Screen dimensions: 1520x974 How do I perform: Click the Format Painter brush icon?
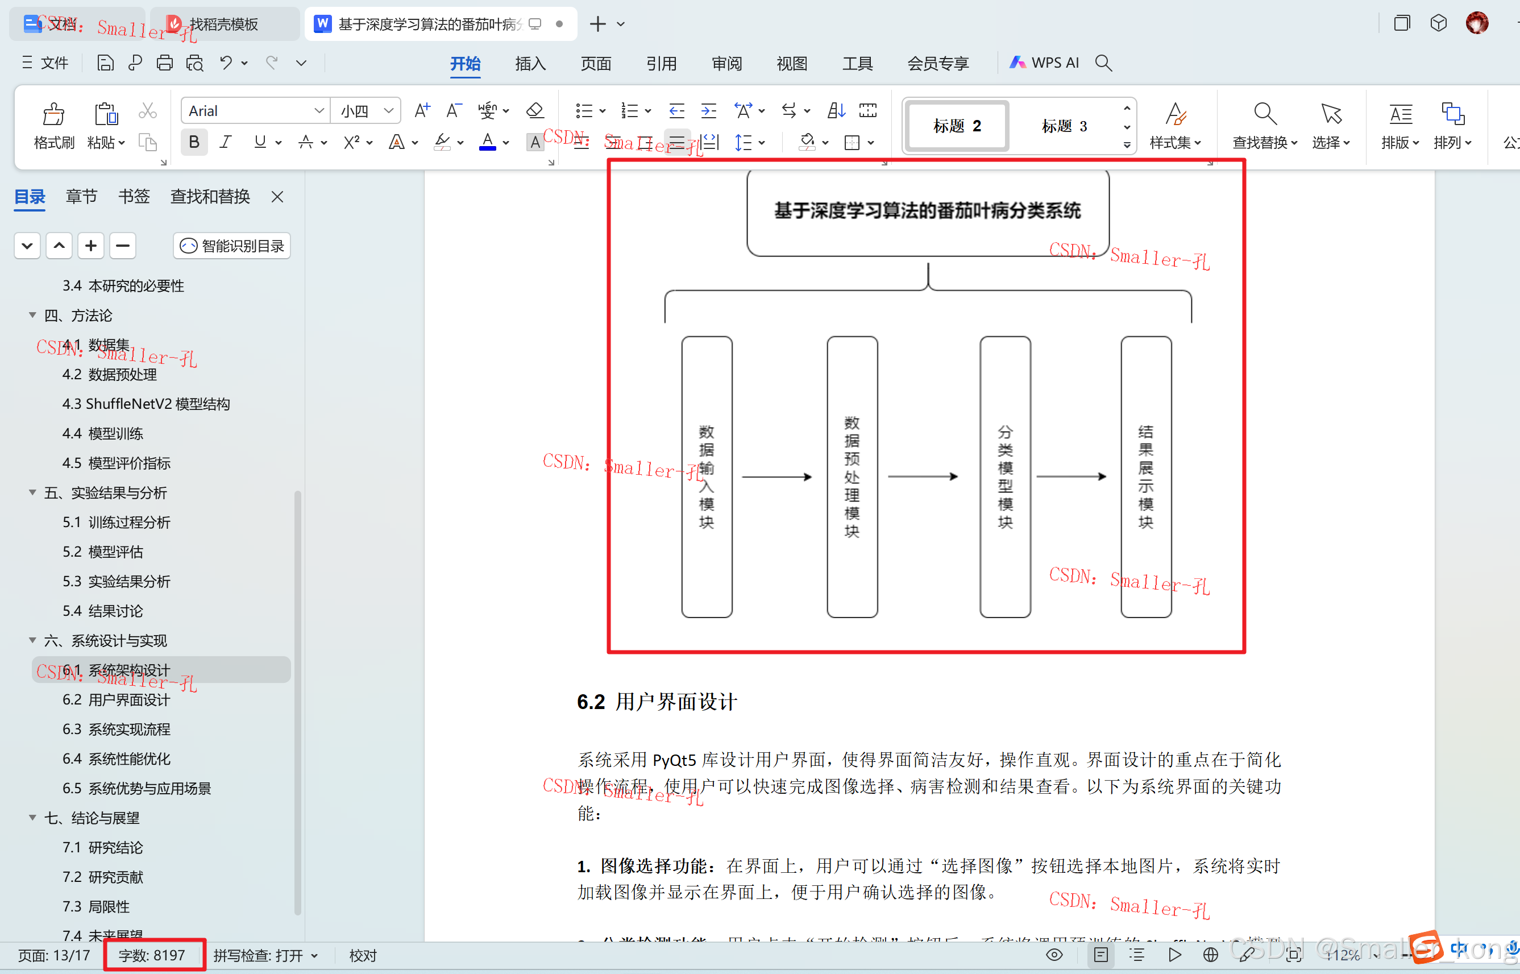point(53,114)
